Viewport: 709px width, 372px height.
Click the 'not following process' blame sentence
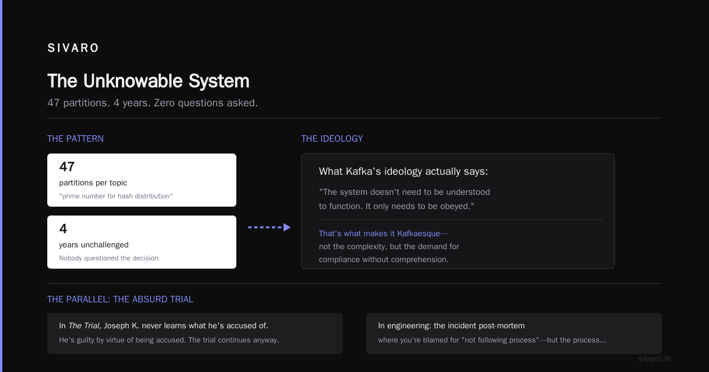[492, 340]
